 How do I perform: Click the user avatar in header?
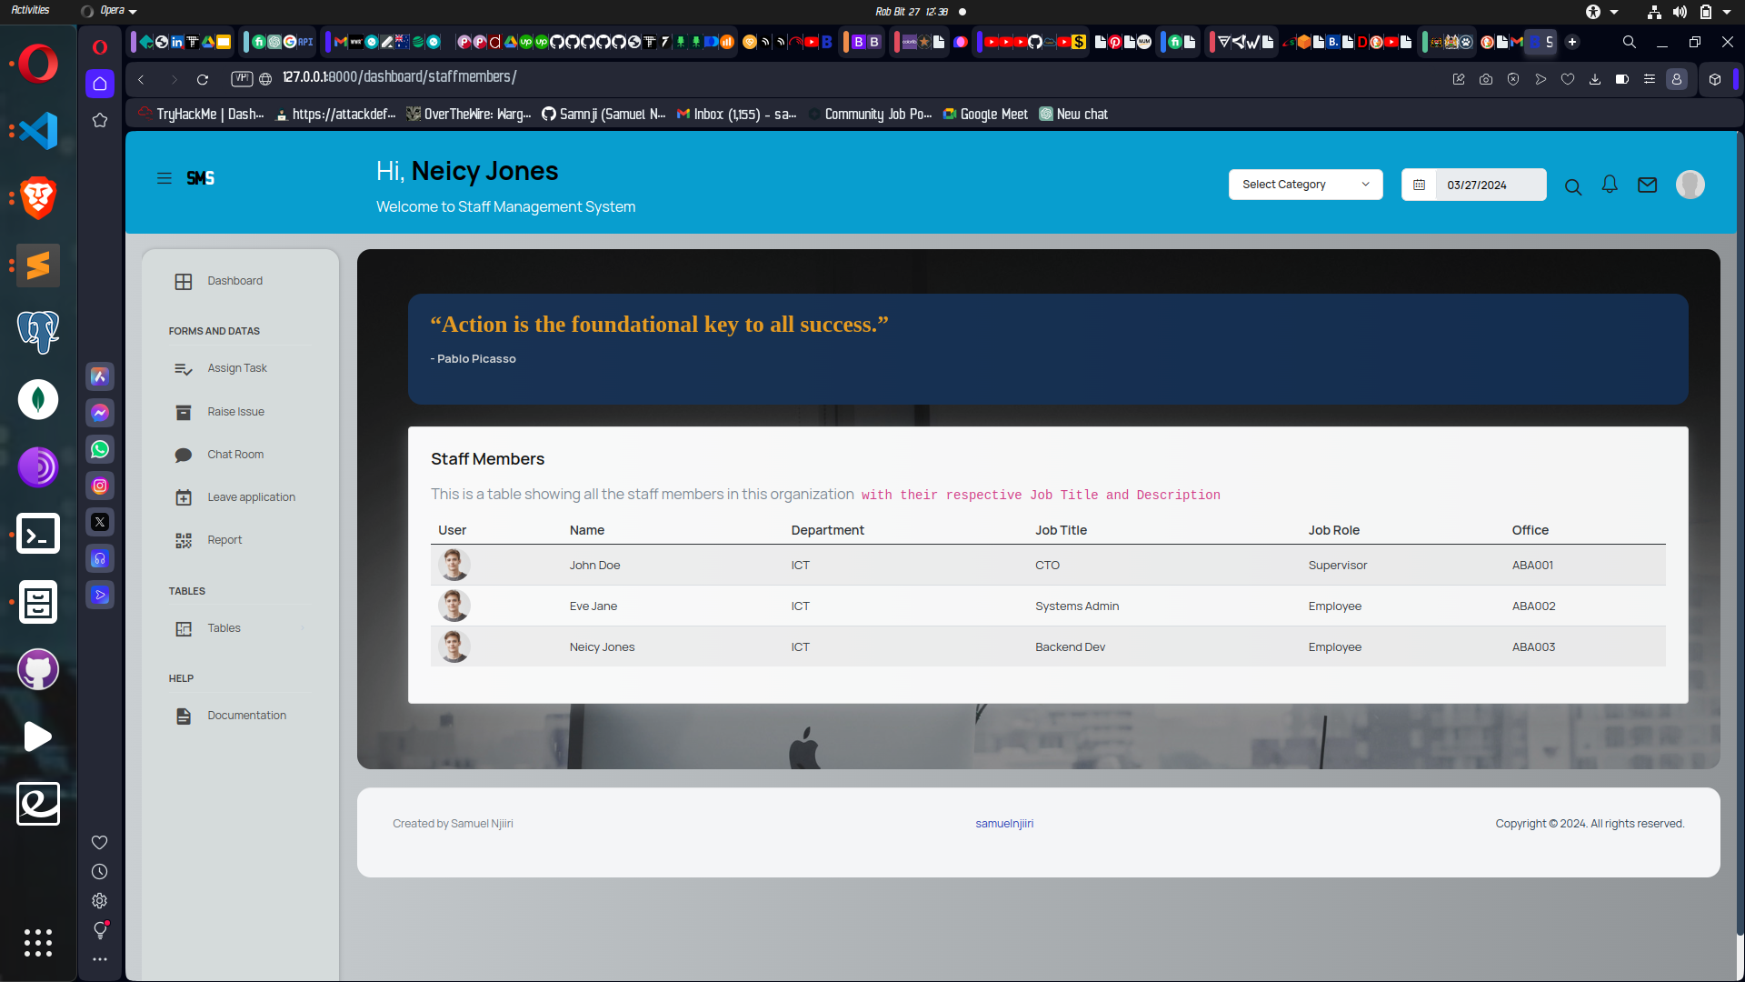pos(1690,185)
